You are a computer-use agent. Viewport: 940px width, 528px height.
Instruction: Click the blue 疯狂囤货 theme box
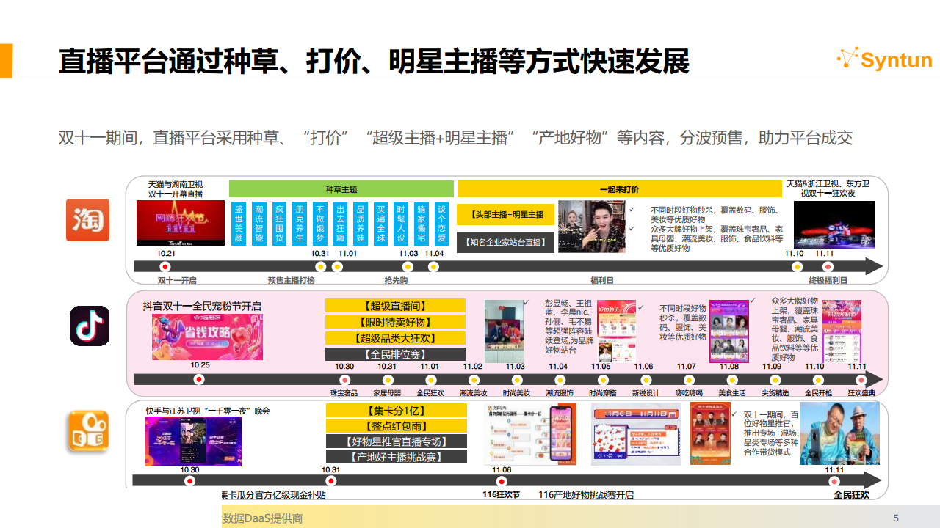(x=279, y=223)
